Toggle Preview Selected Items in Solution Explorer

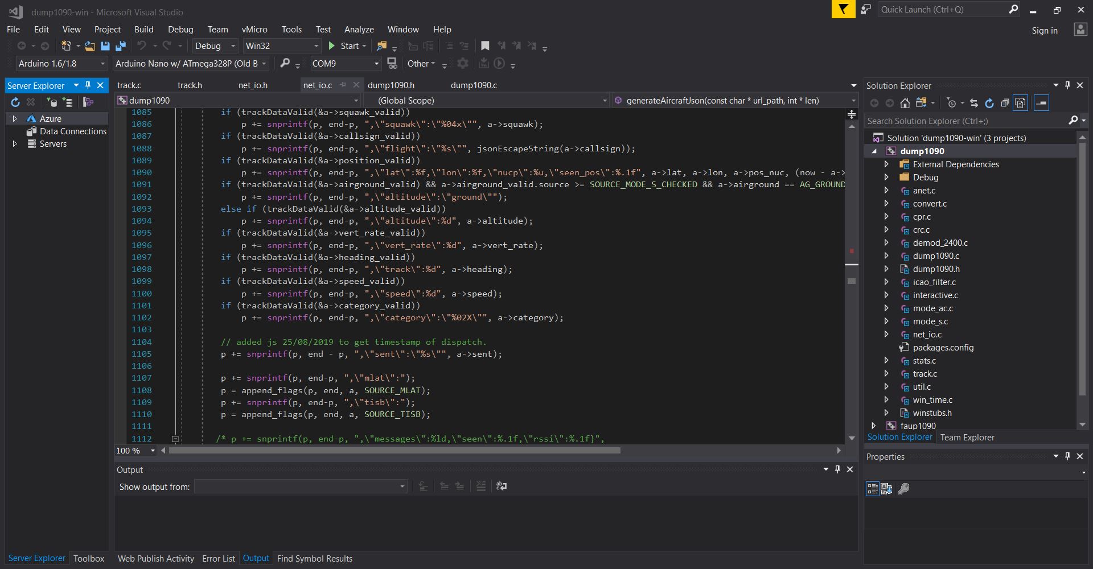coord(1041,103)
